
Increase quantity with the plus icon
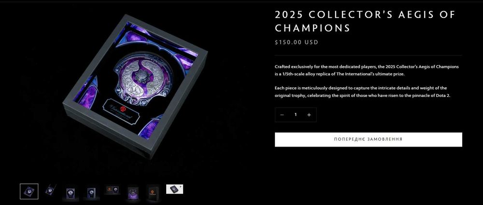tap(309, 115)
